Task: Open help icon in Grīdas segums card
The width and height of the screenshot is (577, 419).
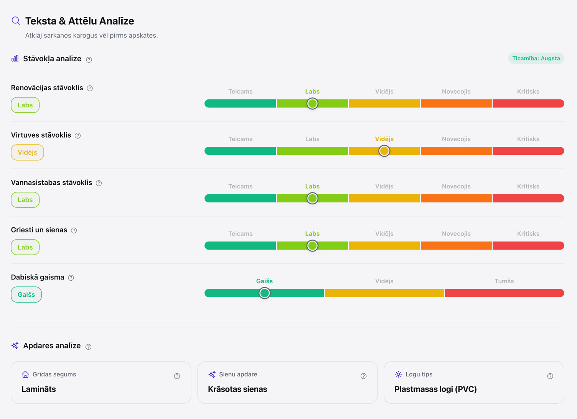Action: pos(177,376)
